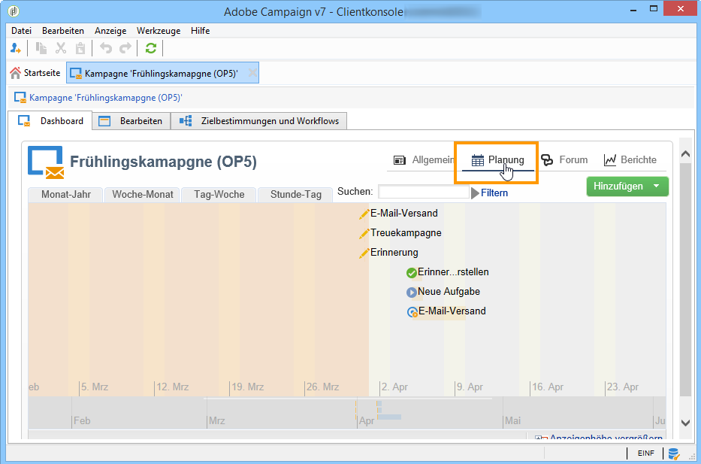Click Mai in the overview timeline
This screenshot has height=464, width=701.
pyautogui.click(x=512, y=420)
